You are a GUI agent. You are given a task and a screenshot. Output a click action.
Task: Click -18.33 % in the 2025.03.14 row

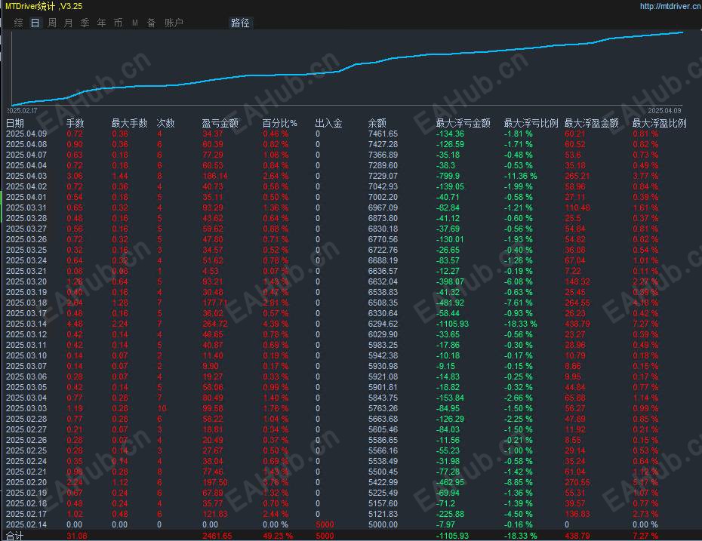pyautogui.click(x=520, y=324)
